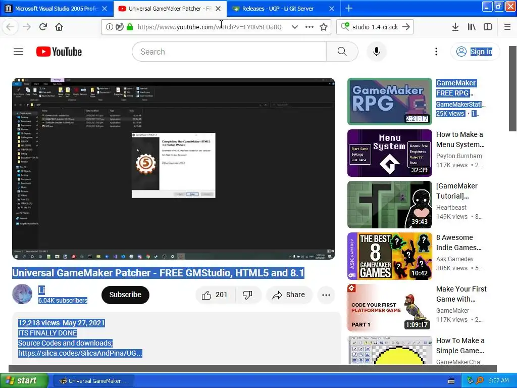Viewport: 517px width, 388px height.
Task: Open the Windows Start menu
Action: (24, 381)
